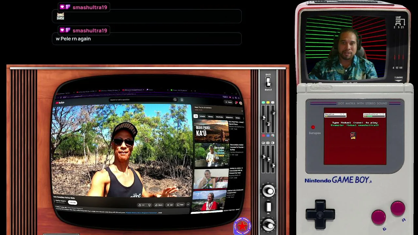The height and width of the screenshot is (235, 418).
Task: Select the active Ancient Hawaiian Holua browser tab
Action: click(134, 90)
